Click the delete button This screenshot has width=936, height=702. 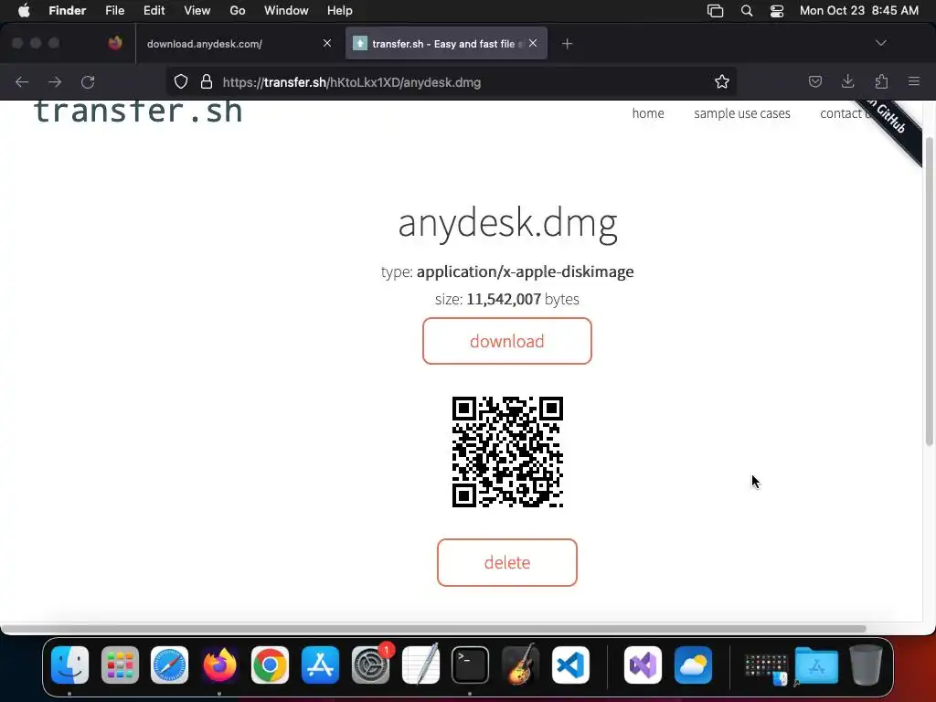[x=506, y=562]
